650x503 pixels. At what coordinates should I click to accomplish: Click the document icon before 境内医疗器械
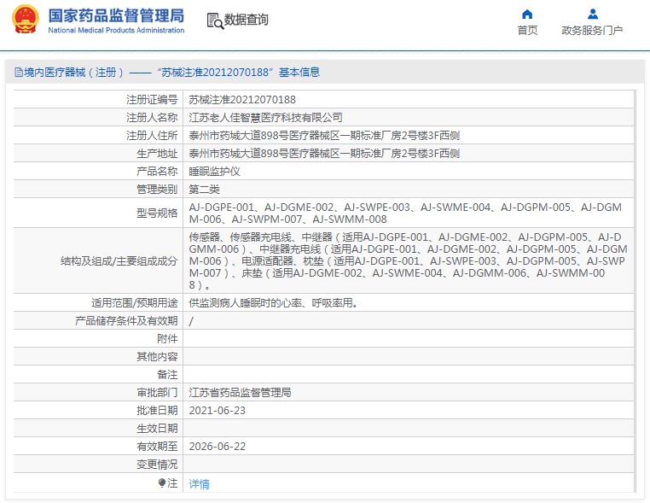click(x=19, y=73)
